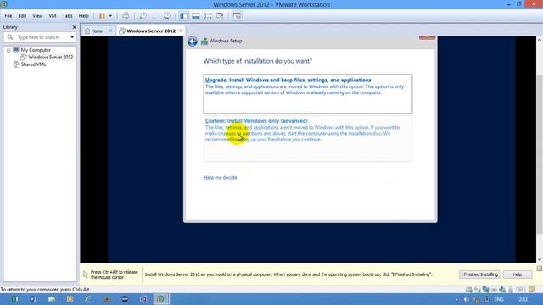Viewport: 543px width, 305px height.
Task: Pause the virtual machine with the pause button
Action: click(x=102, y=16)
